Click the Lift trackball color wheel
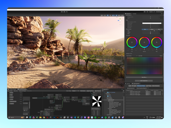This screenshot has width=171, height=128. [132, 42]
